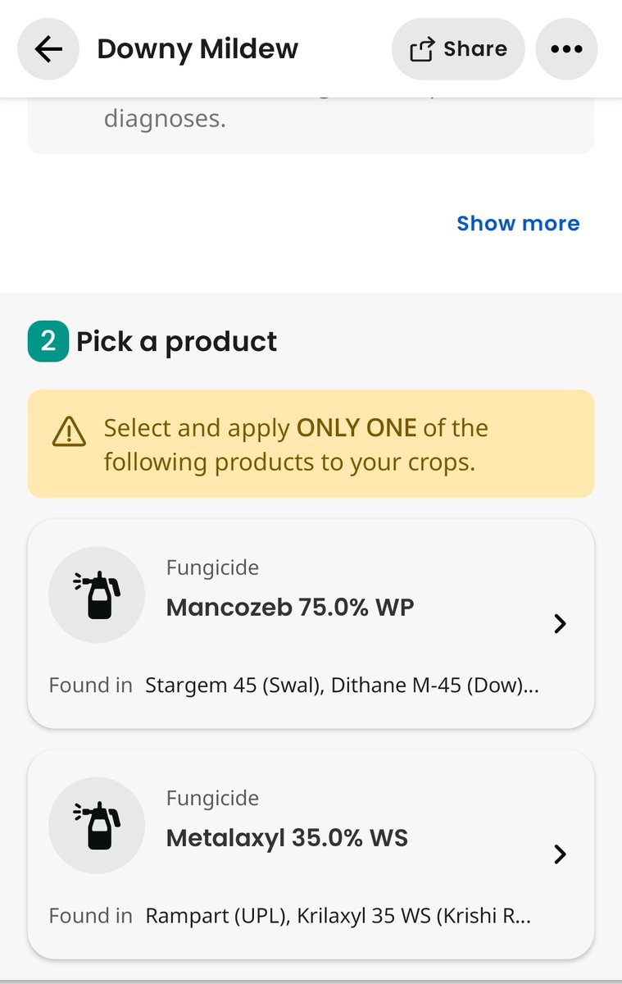Tap the share arrow icon

click(421, 49)
